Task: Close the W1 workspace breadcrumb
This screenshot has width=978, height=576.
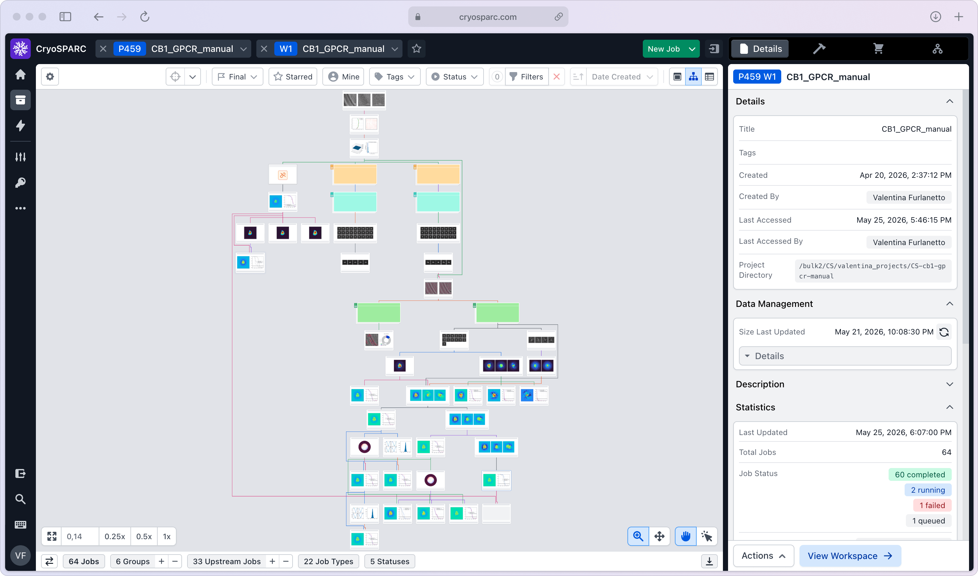Action: pos(264,48)
